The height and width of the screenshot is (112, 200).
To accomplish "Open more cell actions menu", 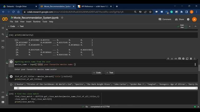I will pyautogui.click(x=195, y=58).
